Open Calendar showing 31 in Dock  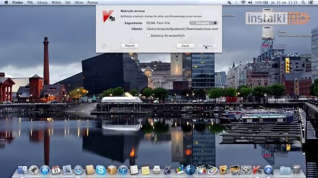click(56, 170)
